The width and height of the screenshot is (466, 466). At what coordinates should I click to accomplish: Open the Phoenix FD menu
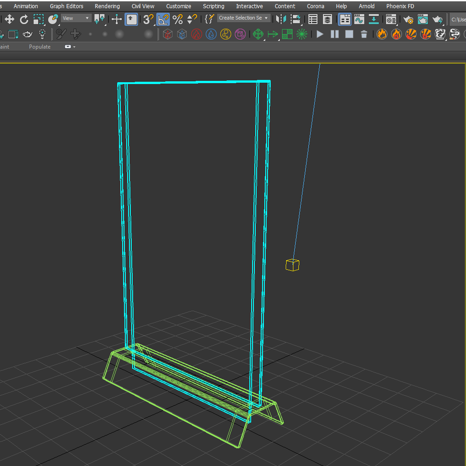pyautogui.click(x=400, y=6)
